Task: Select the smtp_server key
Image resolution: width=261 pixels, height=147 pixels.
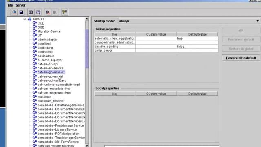Action: (115, 51)
